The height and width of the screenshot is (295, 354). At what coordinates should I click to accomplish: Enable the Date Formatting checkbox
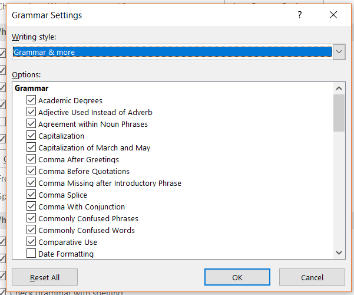coord(31,254)
